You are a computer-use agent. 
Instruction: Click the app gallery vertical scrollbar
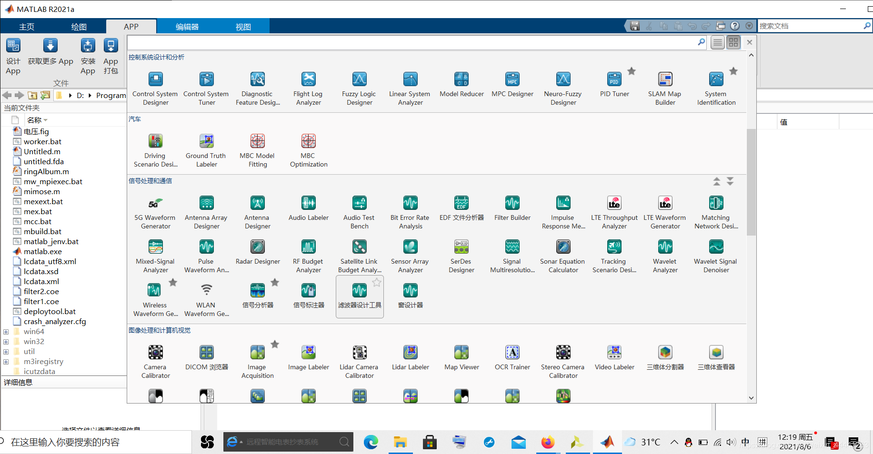pyautogui.click(x=751, y=182)
